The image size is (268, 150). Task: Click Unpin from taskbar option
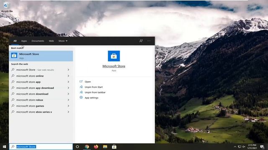[x=95, y=92]
